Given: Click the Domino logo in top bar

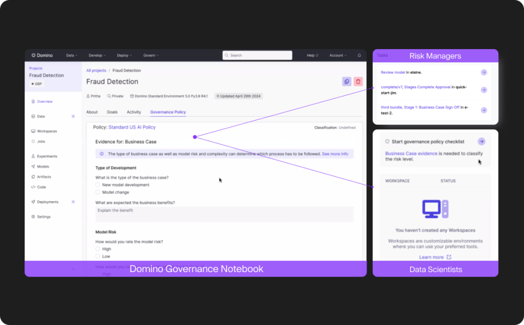Looking at the screenshot, I should (x=42, y=56).
